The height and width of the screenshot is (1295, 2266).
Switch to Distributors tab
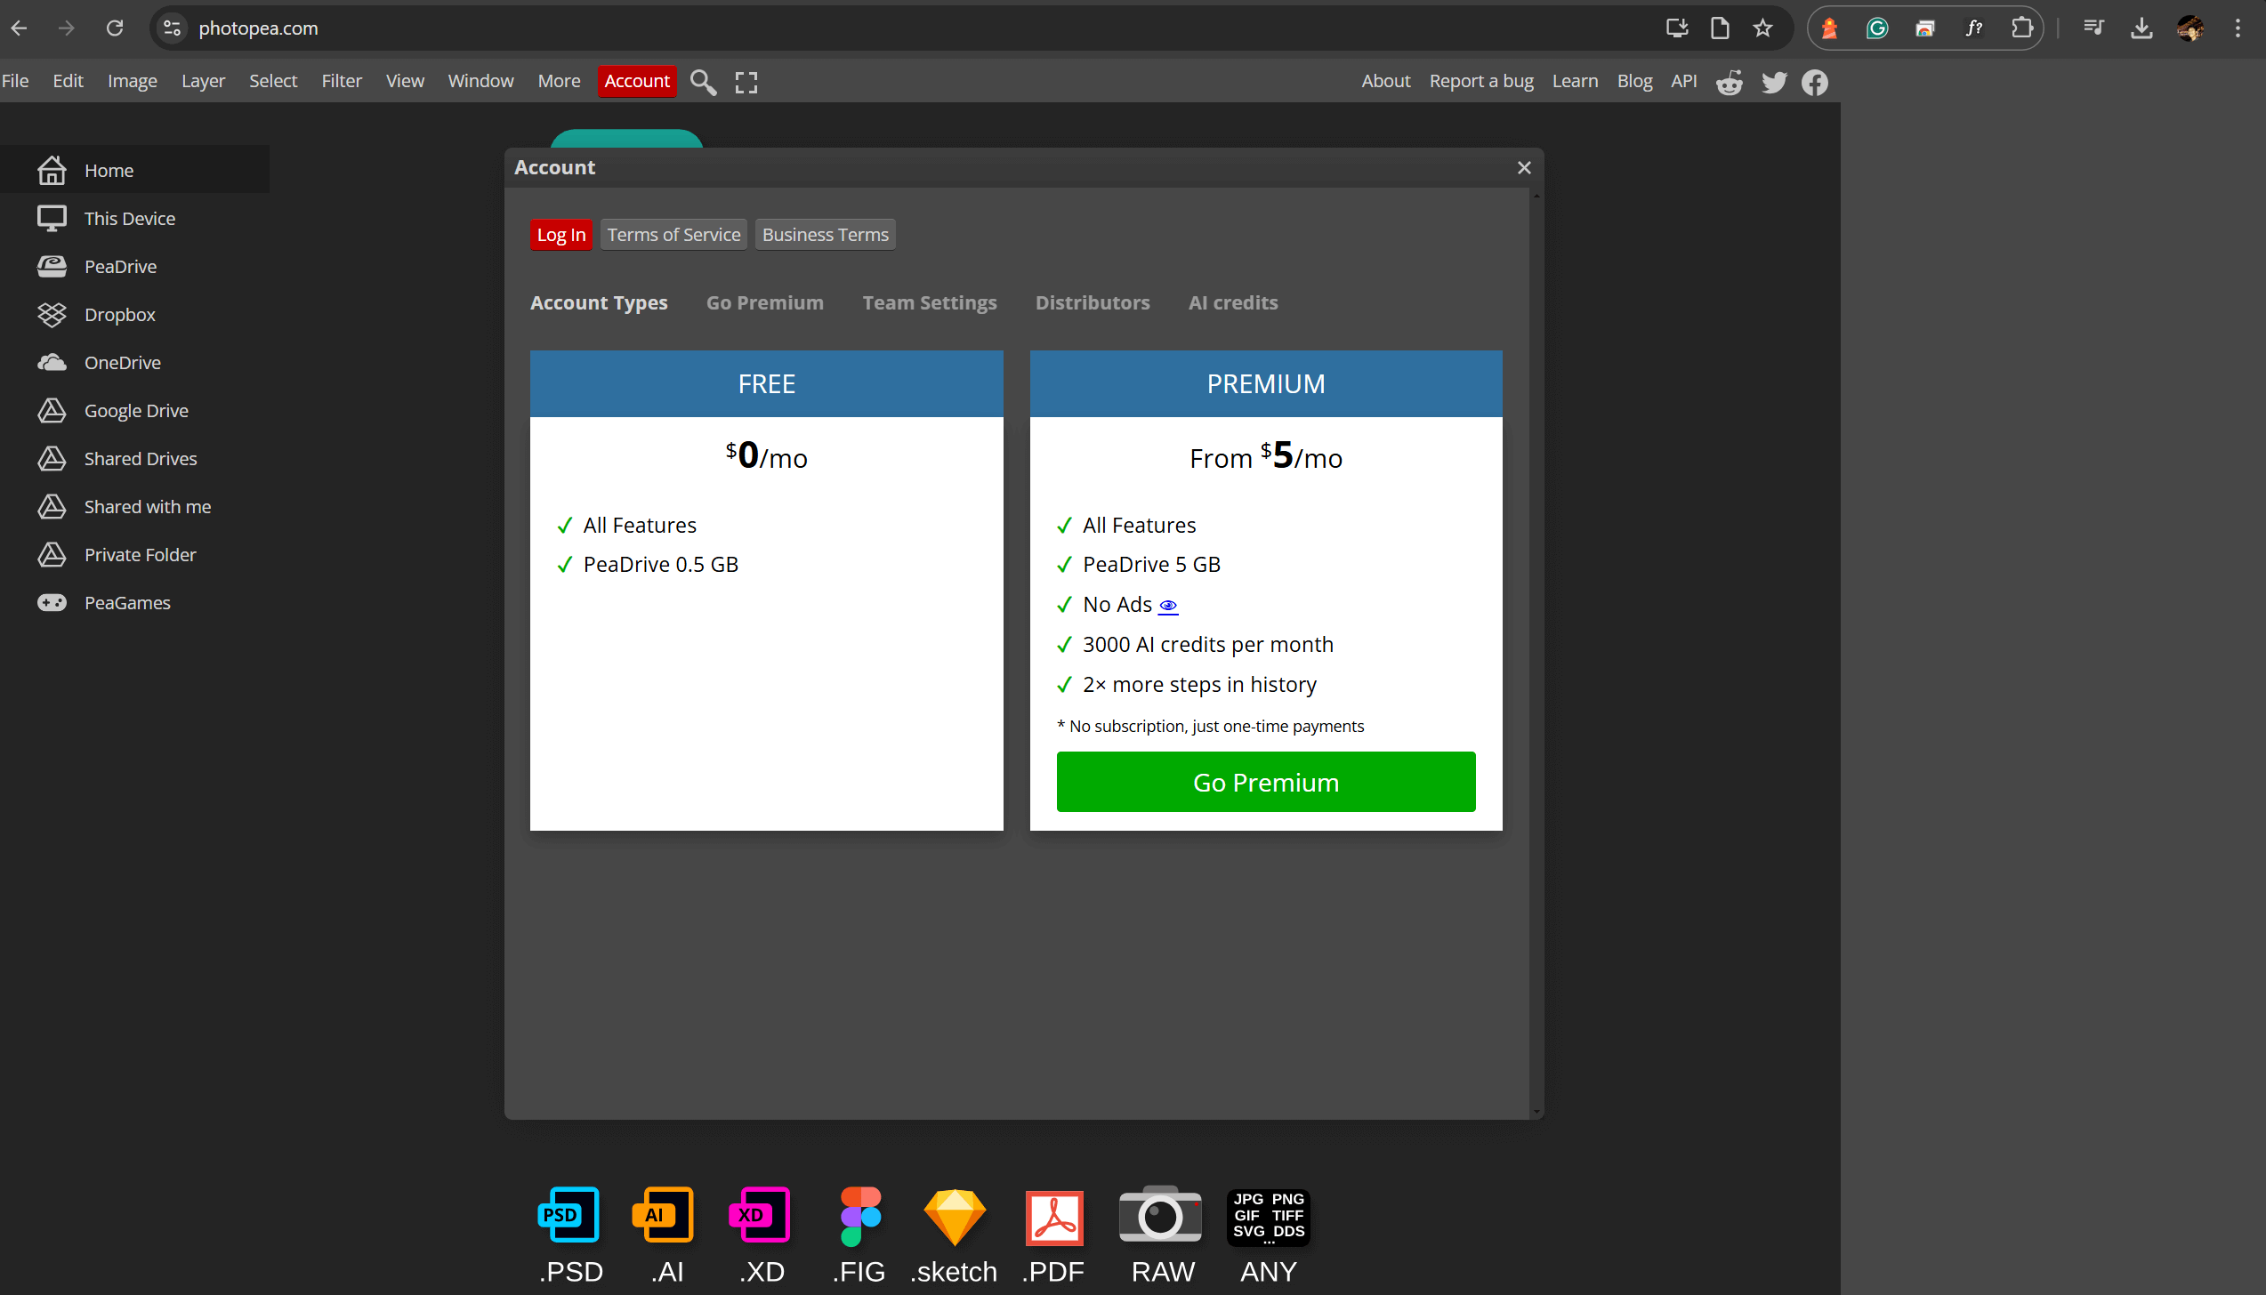coord(1093,302)
